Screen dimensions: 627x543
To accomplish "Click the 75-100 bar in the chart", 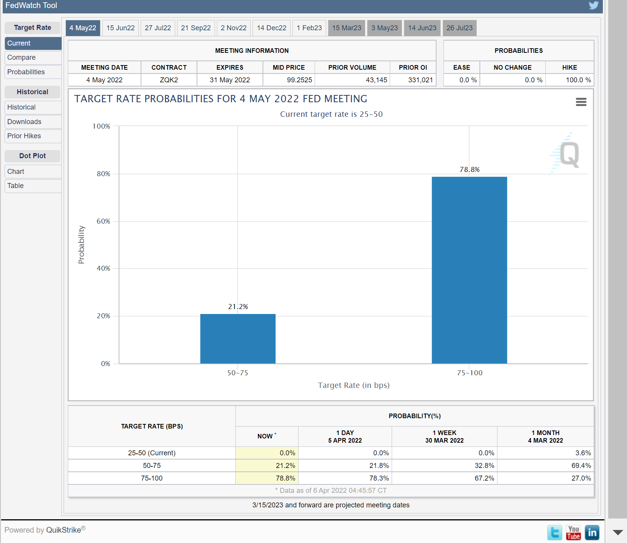I will pyautogui.click(x=469, y=270).
